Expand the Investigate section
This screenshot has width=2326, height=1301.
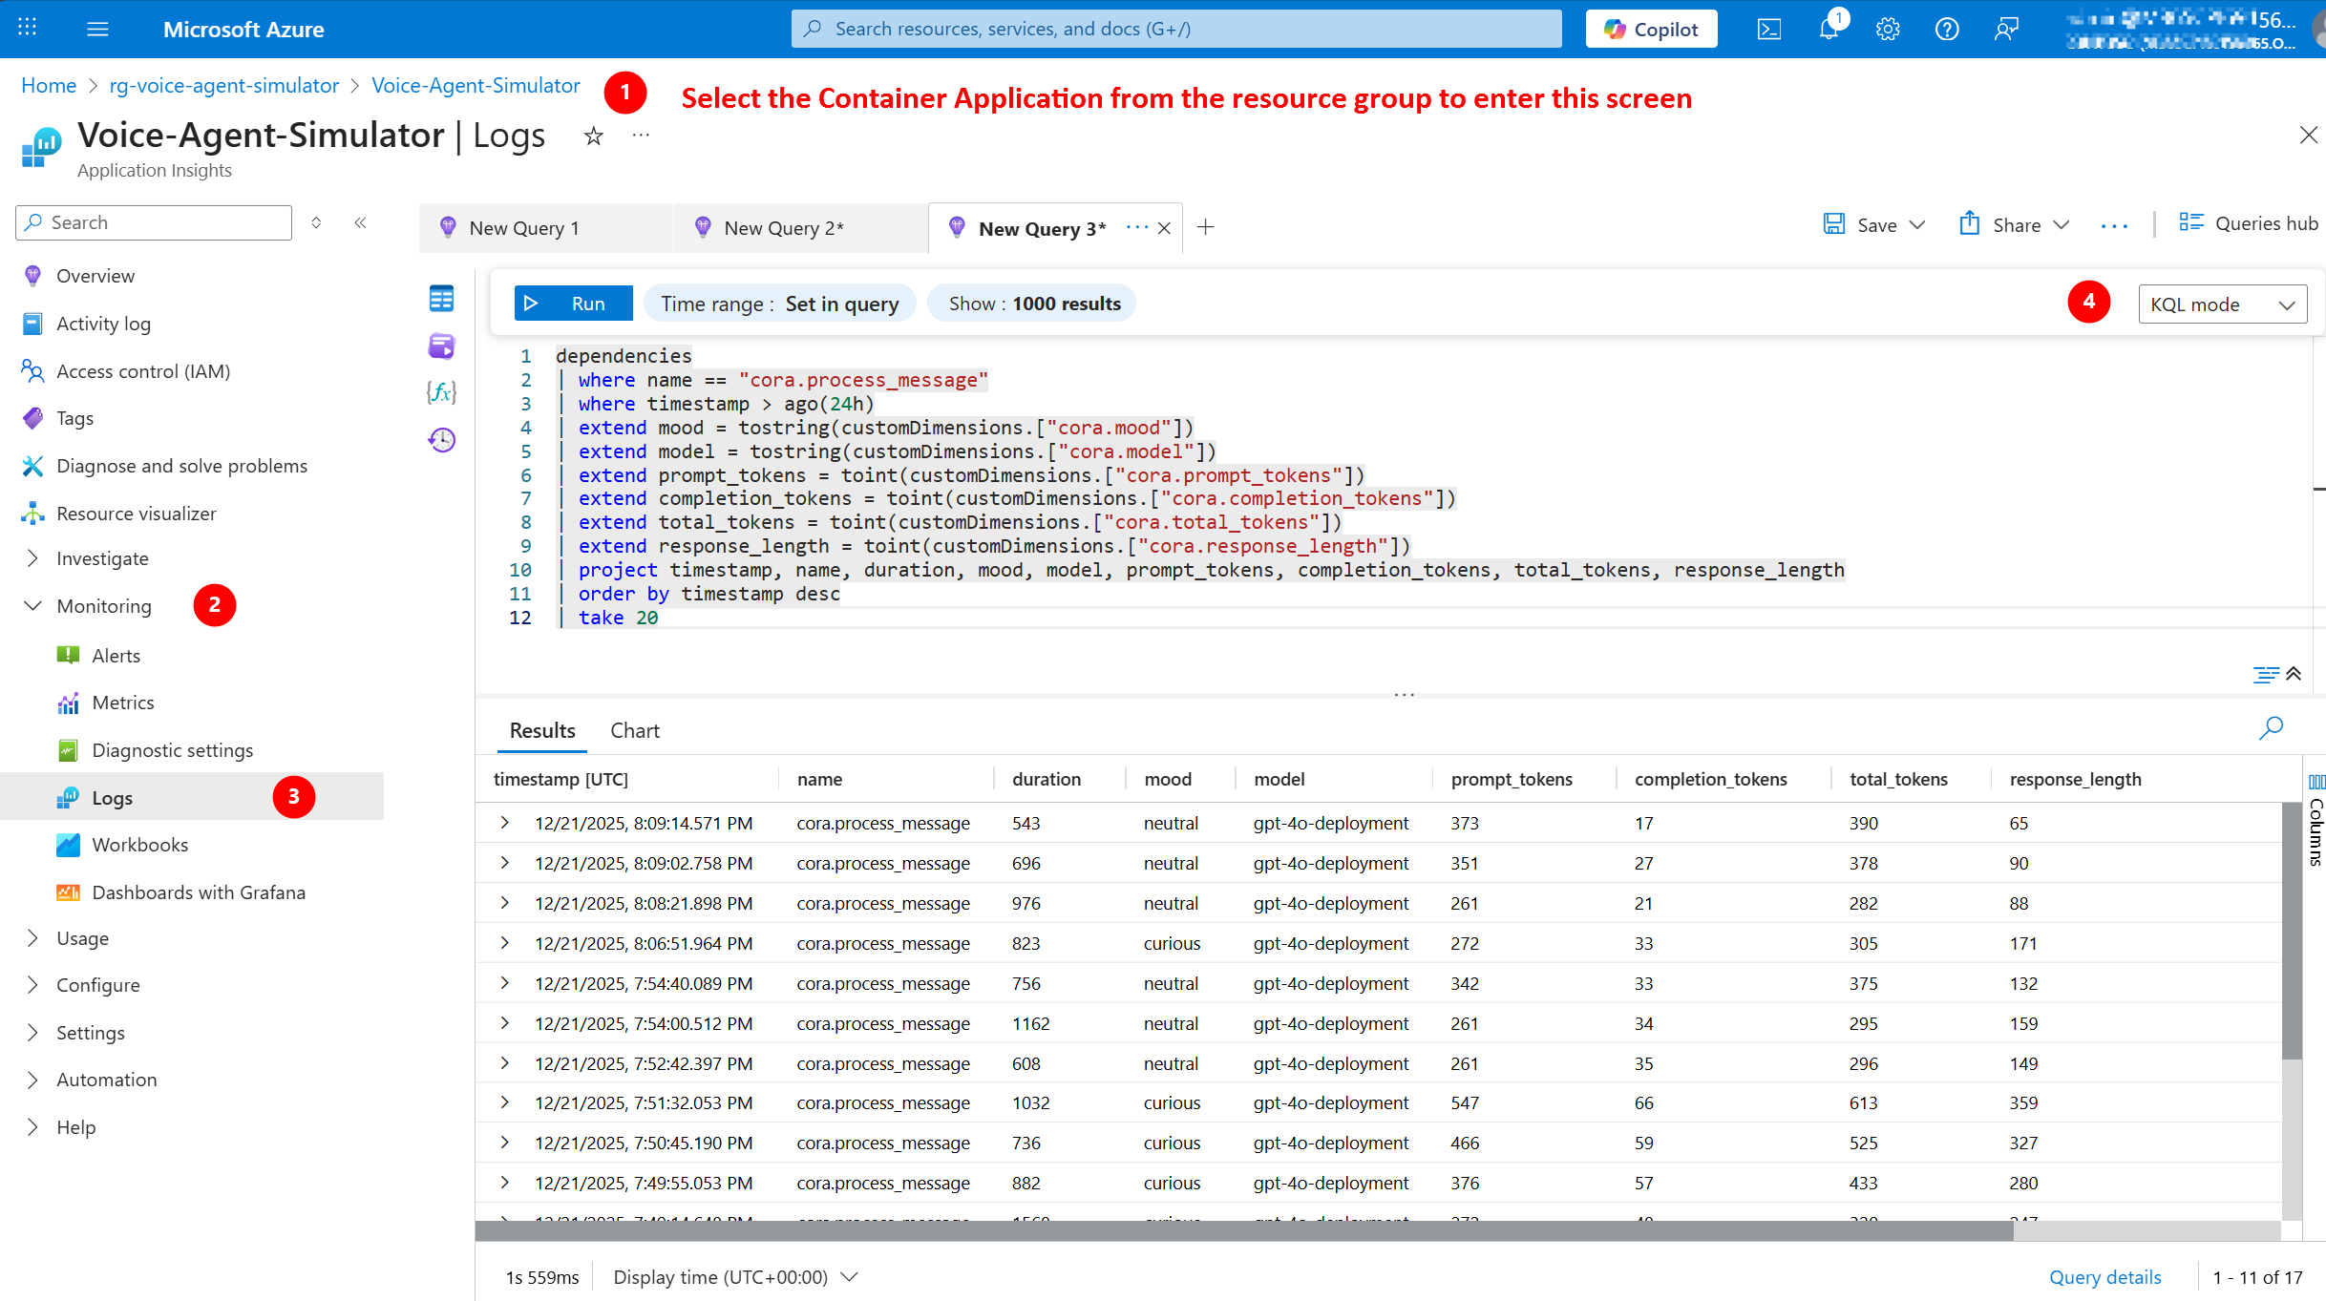pyautogui.click(x=33, y=558)
